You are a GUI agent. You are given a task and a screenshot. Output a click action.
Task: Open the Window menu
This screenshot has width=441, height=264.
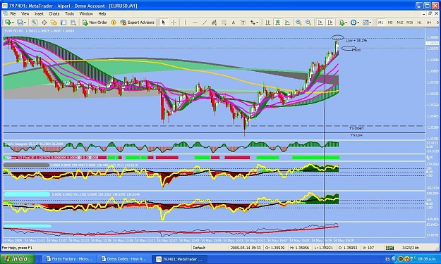(x=86, y=14)
